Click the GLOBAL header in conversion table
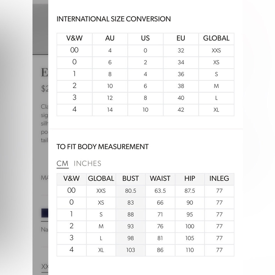The image size is (275, 275). tap(216, 38)
